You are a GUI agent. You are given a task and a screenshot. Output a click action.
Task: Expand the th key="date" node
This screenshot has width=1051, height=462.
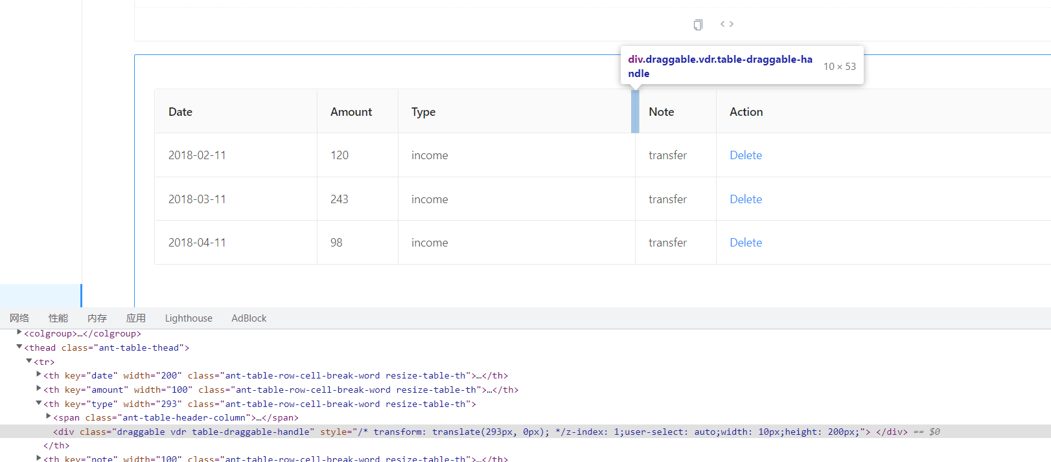[x=39, y=375]
